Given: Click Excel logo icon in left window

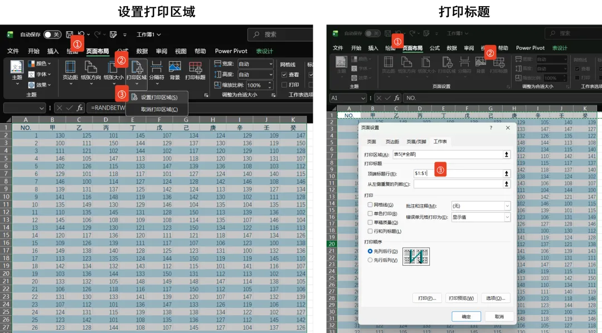Looking at the screenshot, I should coord(10,35).
